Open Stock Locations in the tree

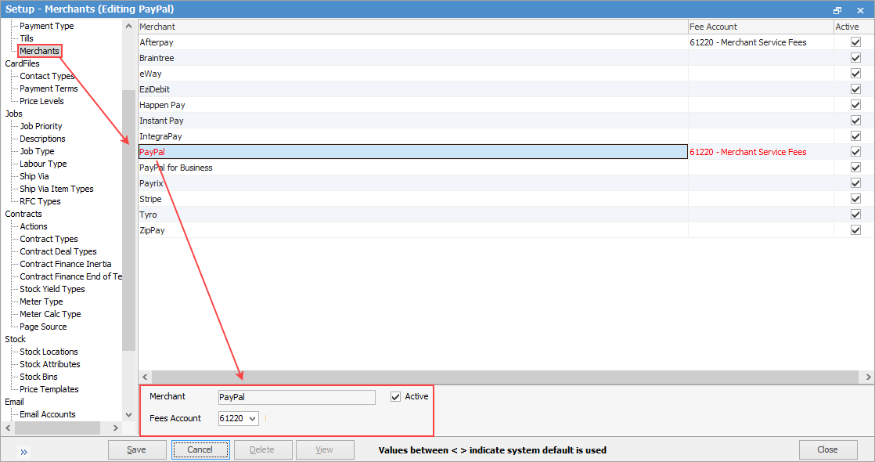[49, 352]
